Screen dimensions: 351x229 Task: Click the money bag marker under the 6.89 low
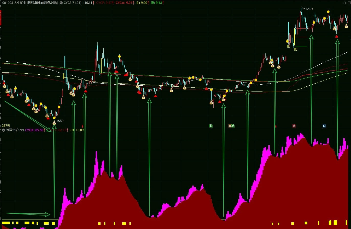pyautogui.click(x=54, y=123)
